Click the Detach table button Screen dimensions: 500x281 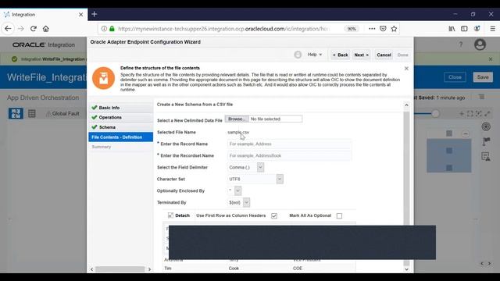pos(179,215)
